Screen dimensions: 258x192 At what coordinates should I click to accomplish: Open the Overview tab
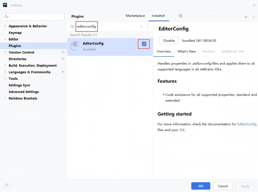(x=164, y=51)
